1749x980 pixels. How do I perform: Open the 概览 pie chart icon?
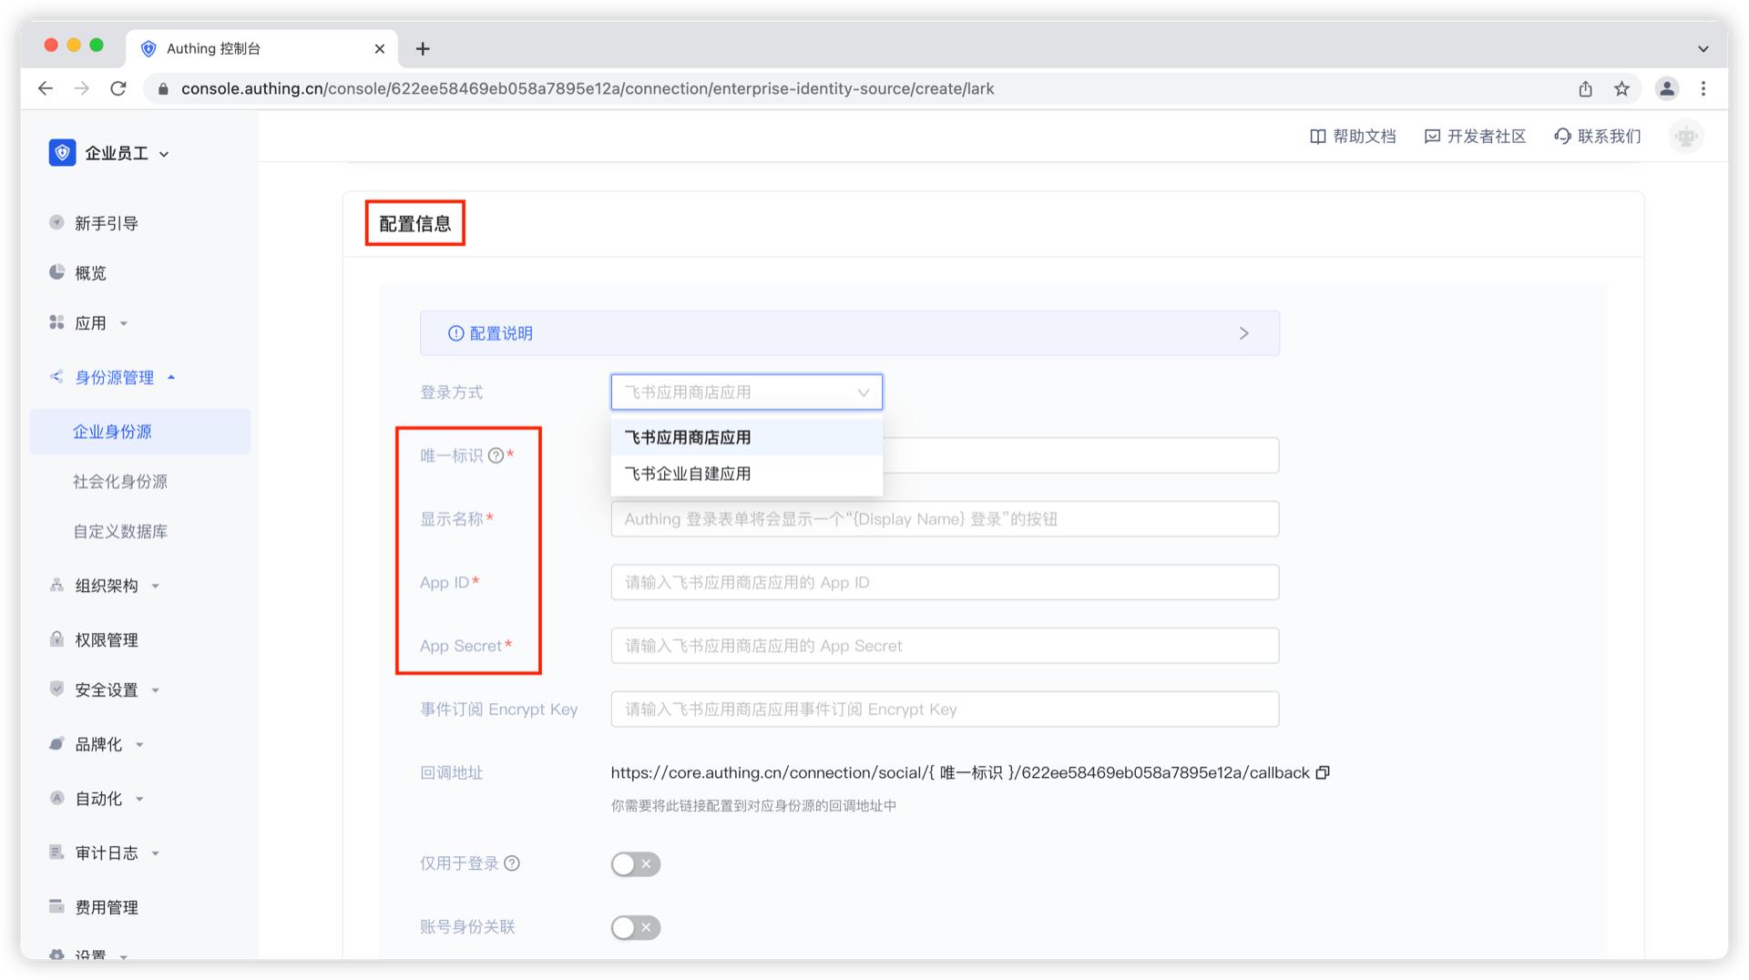point(56,272)
